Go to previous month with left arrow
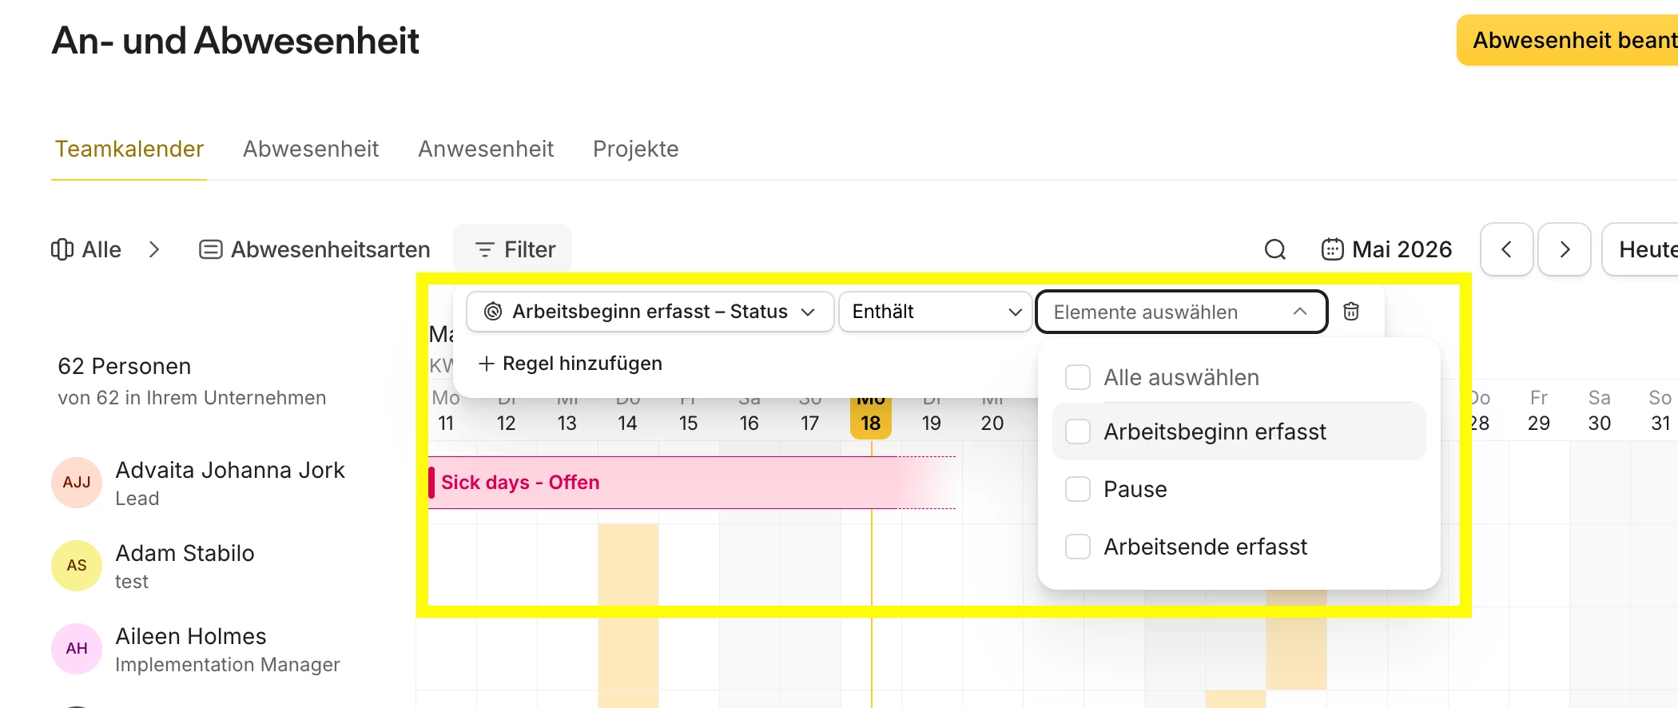The height and width of the screenshot is (708, 1678). pos(1506,249)
